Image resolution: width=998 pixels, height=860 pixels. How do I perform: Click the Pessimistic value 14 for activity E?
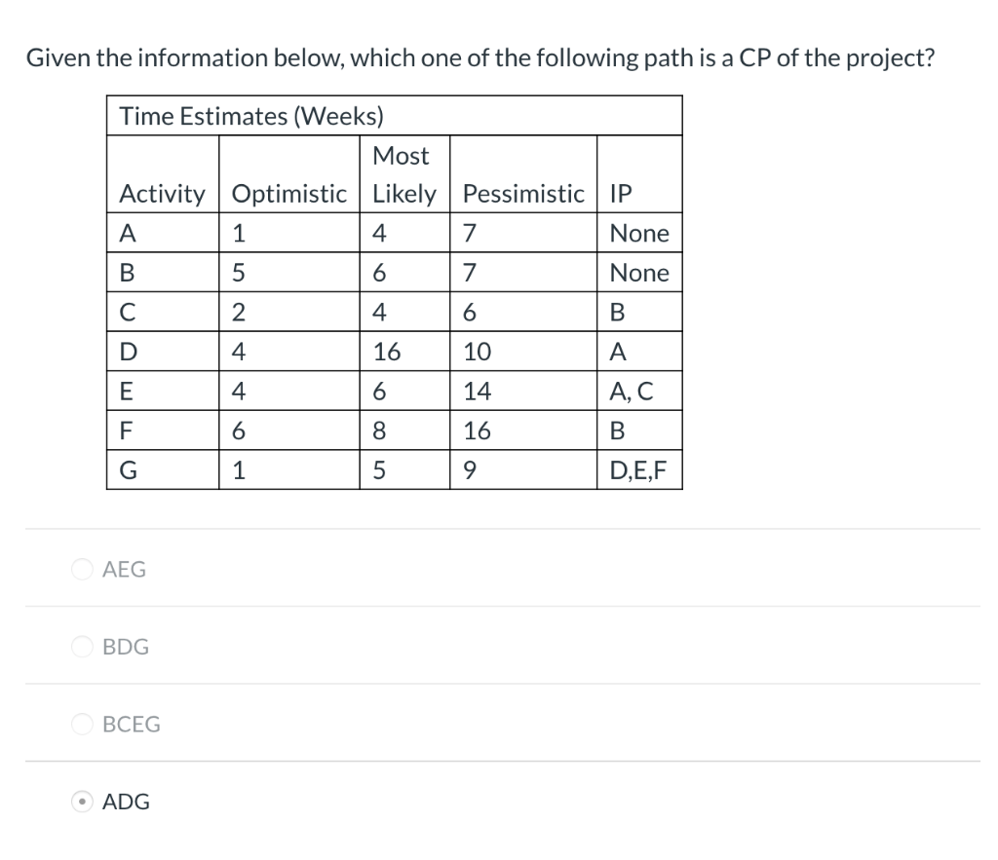(x=523, y=391)
